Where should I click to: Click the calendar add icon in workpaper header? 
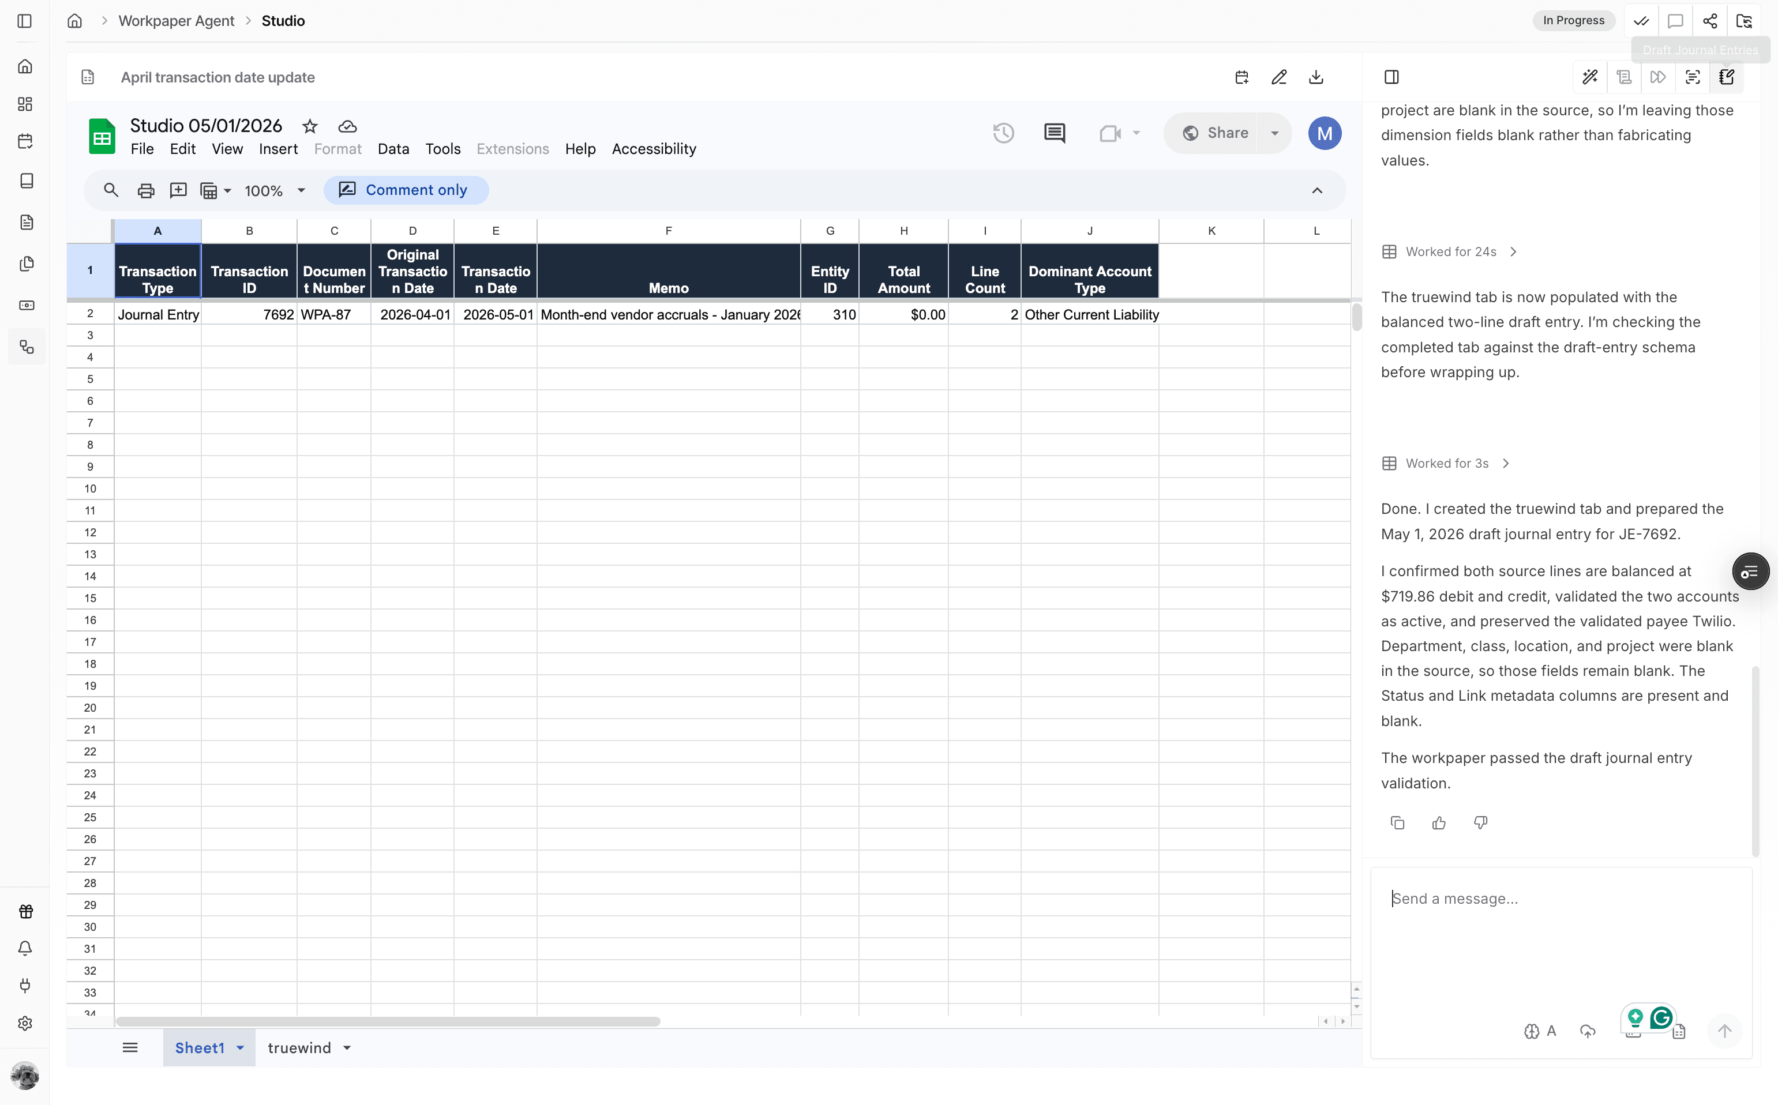pyautogui.click(x=1241, y=77)
